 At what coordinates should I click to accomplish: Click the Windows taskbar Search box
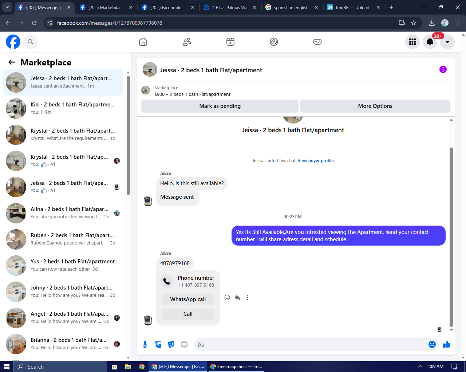(60, 367)
